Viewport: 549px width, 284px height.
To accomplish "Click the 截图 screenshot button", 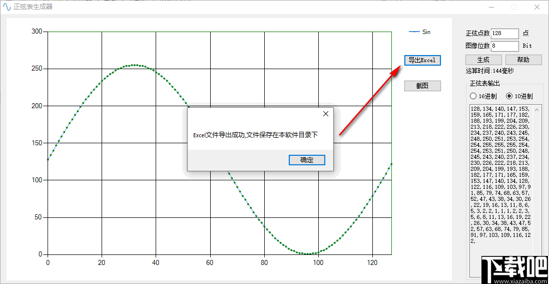I will [x=422, y=86].
